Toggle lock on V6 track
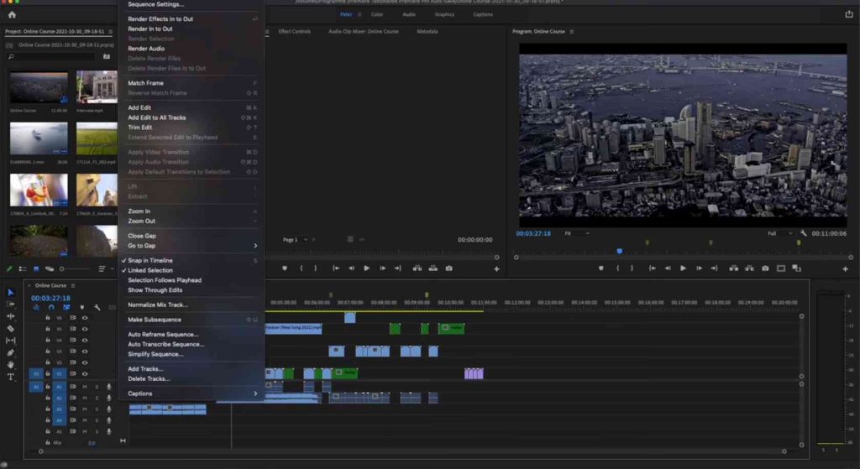 pyautogui.click(x=48, y=318)
